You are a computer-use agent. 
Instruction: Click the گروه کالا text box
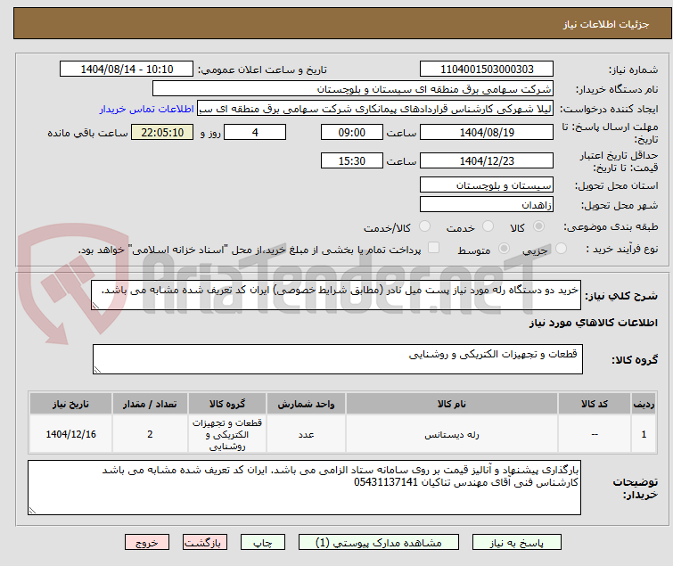[x=338, y=359]
